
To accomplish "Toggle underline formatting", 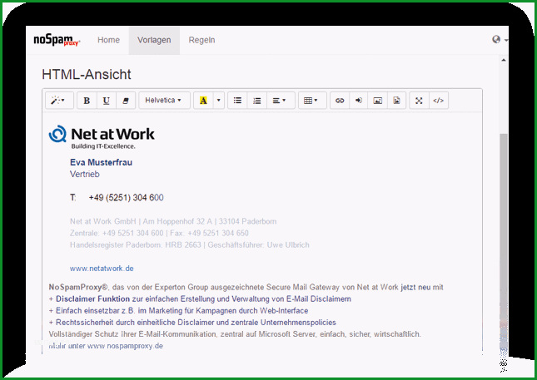I will click(x=107, y=101).
